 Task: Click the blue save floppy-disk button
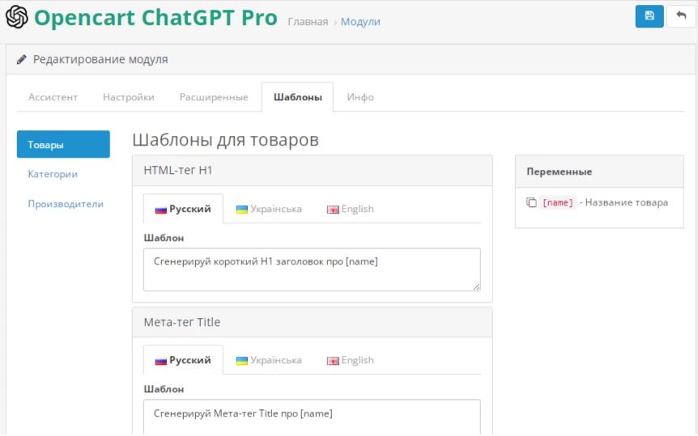649,16
